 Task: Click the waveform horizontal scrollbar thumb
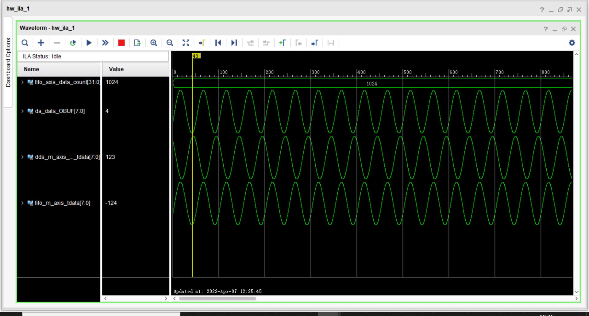point(218,299)
